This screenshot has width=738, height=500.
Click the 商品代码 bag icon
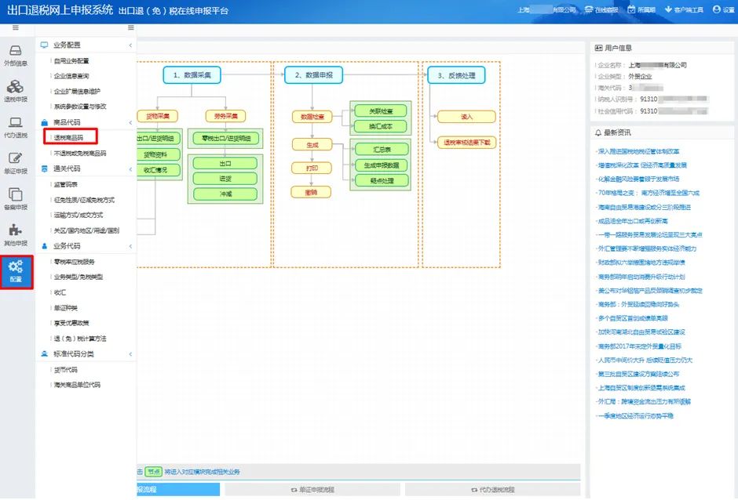pyautogui.click(x=44, y=122)
